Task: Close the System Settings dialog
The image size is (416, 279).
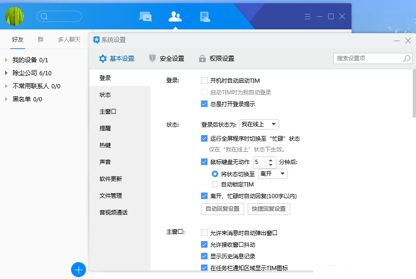Action: tap(408, 41)
